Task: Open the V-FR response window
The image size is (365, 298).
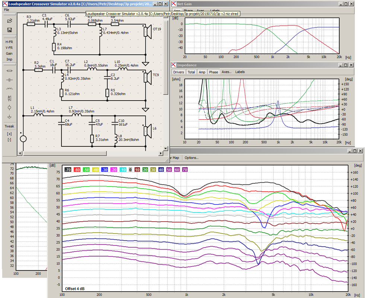Action: click(9, 48)
